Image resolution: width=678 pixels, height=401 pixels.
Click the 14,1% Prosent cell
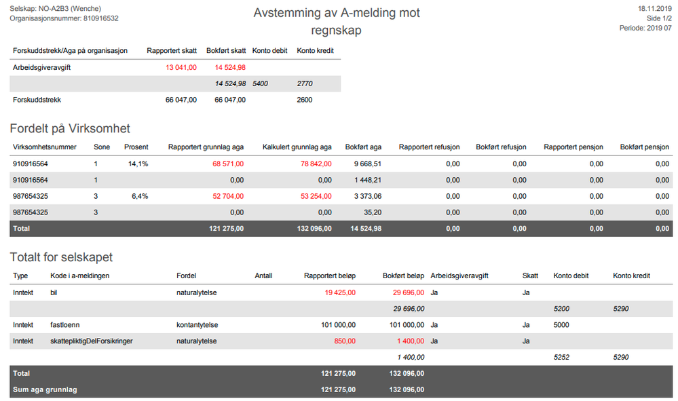point(138,164)
